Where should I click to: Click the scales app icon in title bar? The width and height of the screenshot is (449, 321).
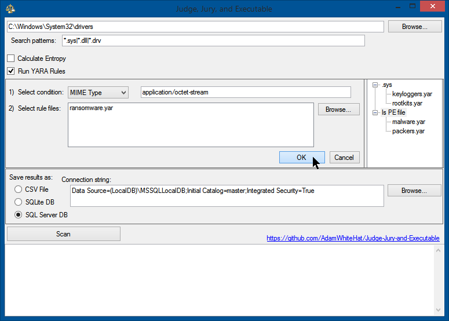tap(10, 9)
